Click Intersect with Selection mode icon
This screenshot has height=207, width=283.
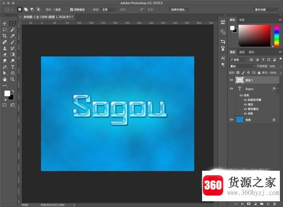[38, 9]
